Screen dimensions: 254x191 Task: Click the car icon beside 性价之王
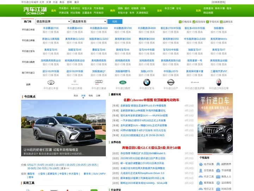tap(201, 189)
